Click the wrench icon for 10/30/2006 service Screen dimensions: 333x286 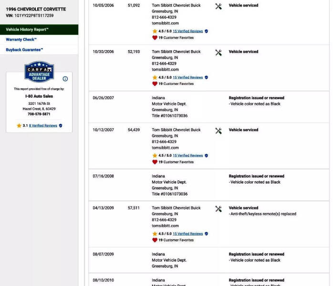click(219, 52)
